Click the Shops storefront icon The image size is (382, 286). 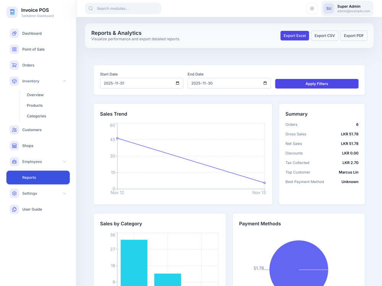[x=15, y=146]
